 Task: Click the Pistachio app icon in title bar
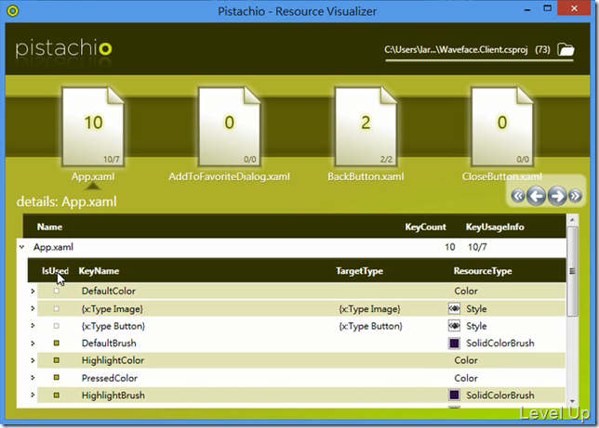[13, 11]
